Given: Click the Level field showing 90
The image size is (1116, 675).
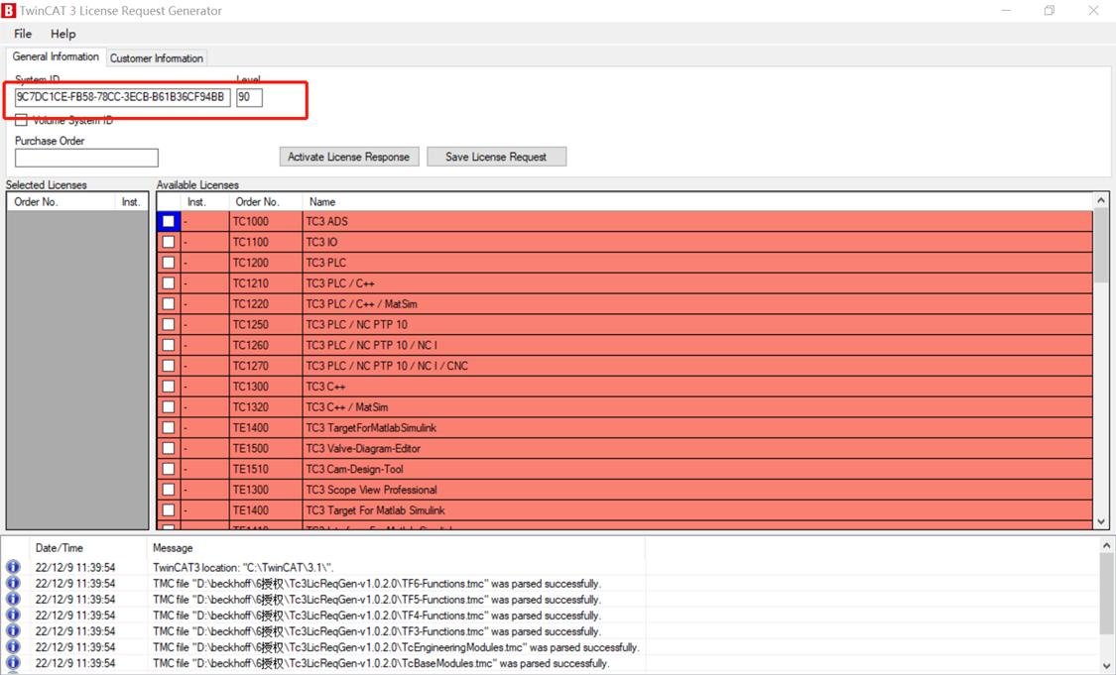Looking at the screenshot, I should click(249, 97).
